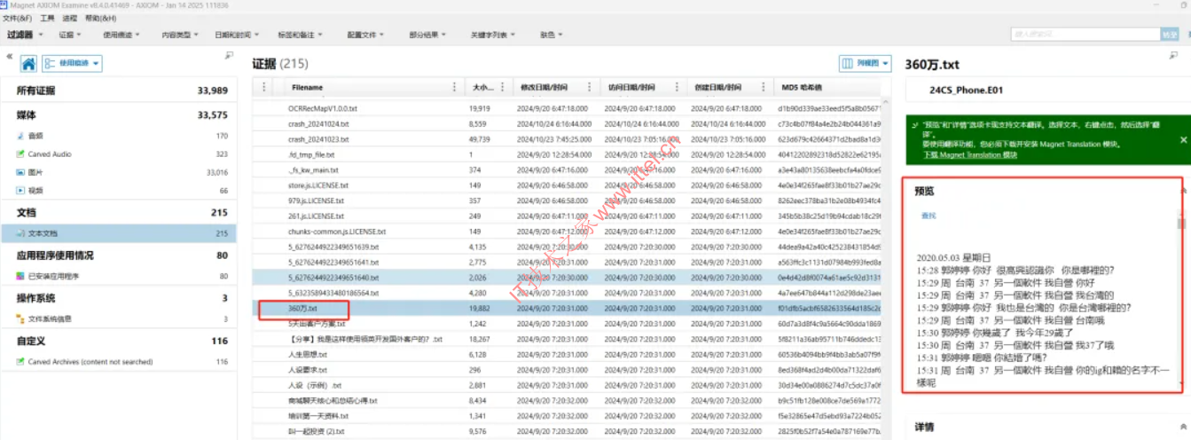Screen dimensions: 1191x440
Task: Click the download Magnet Translation module link
Action: 960,154
